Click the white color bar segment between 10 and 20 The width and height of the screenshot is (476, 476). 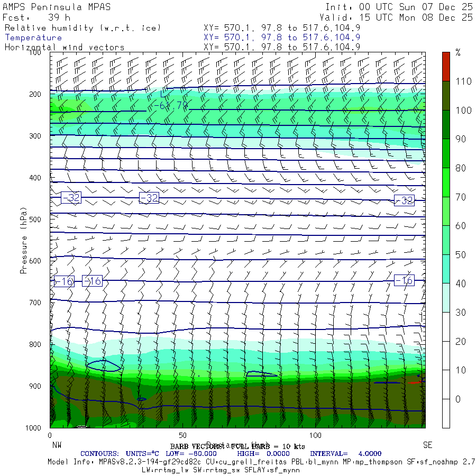pyautogui.click(x=446, y=355)
